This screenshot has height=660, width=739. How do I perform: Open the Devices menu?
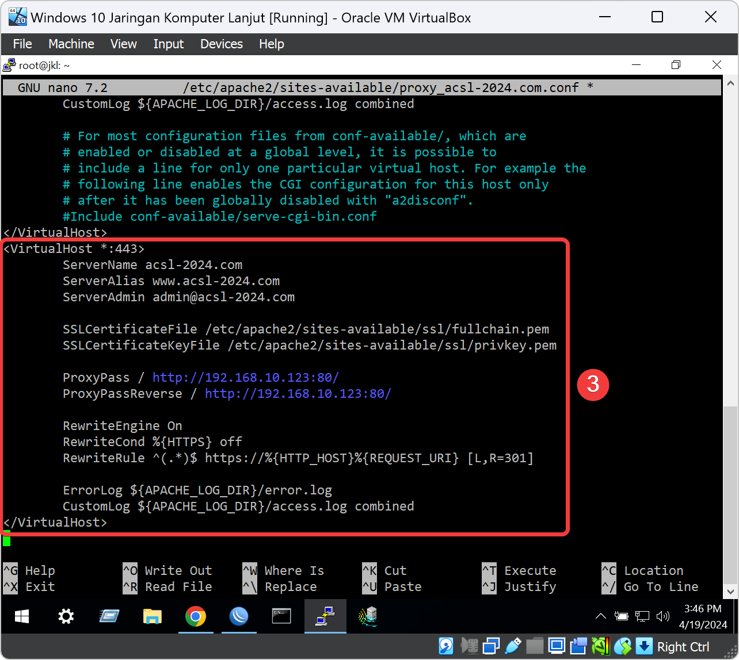pos(222,44)
